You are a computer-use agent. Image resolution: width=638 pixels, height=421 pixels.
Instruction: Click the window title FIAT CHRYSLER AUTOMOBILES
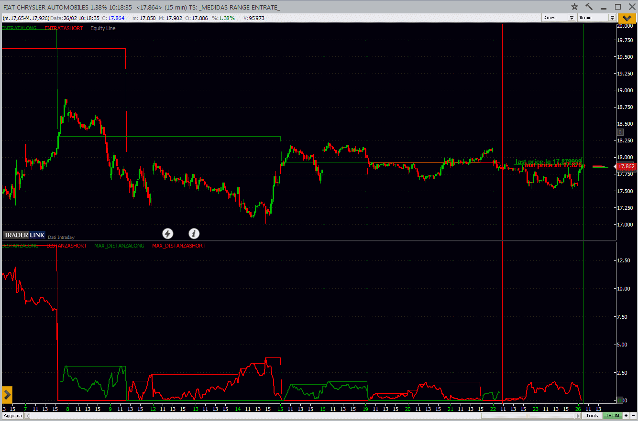click(x=45, y=7)
